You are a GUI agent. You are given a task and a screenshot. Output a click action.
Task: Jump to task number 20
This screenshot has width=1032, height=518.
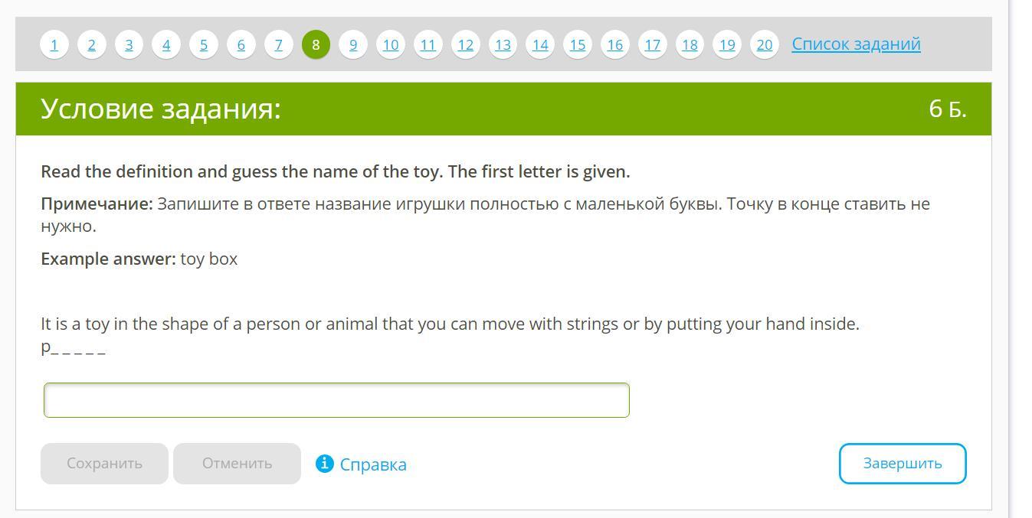[765, 44]
